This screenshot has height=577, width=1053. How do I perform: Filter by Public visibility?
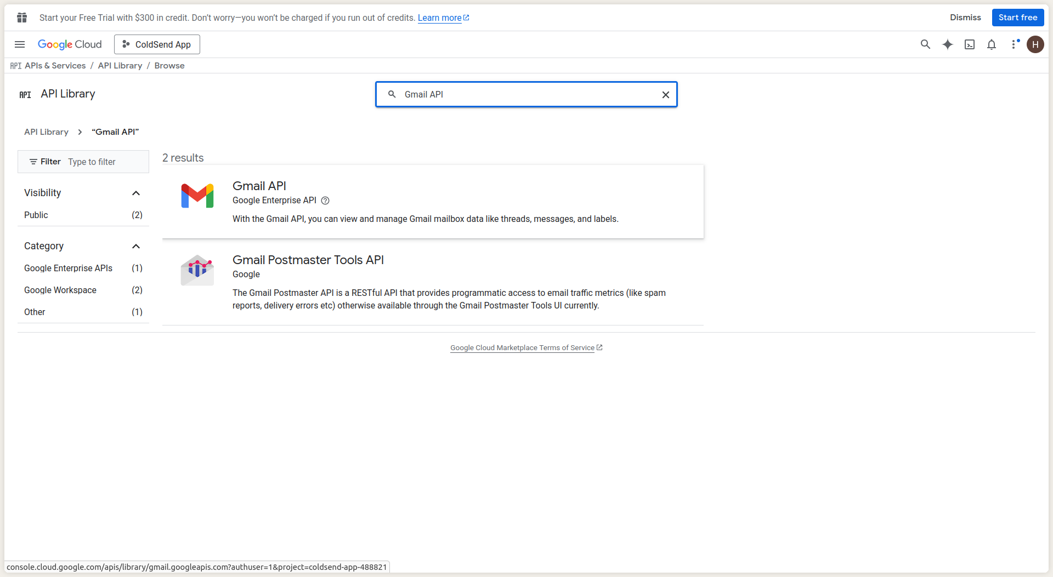[36, 215]
